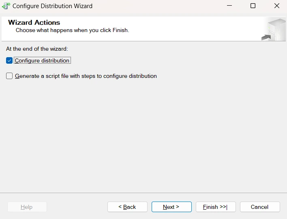Click the Configure distribution label text
Viewport: 287px width, 219px height.
[x=42, y=60]
